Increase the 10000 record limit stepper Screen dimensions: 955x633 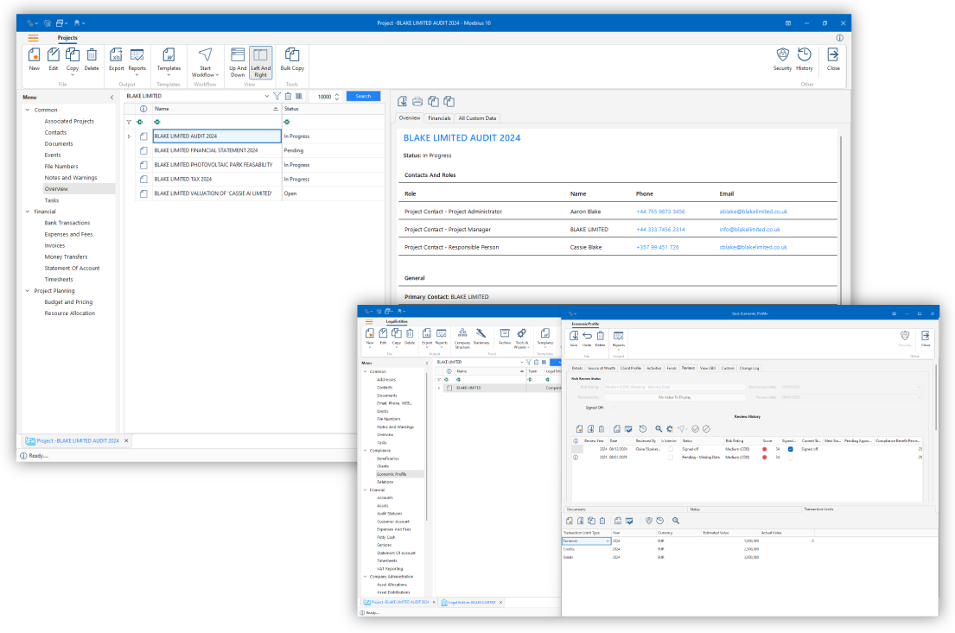coord(337,93)
